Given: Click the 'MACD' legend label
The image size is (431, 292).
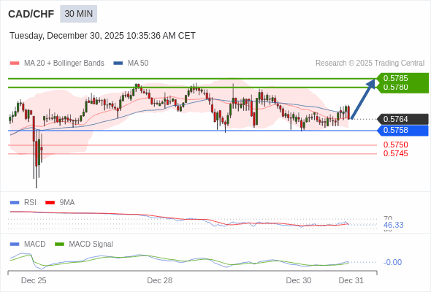Looking at the screenshot, I should 35,245.
